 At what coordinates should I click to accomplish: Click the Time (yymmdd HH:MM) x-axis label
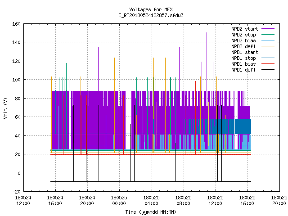[151, 212]
